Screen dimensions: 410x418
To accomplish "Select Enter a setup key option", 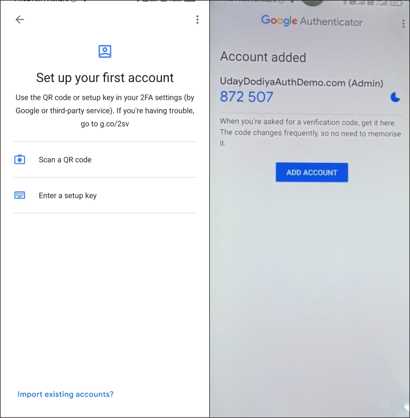I will point(105,195).
